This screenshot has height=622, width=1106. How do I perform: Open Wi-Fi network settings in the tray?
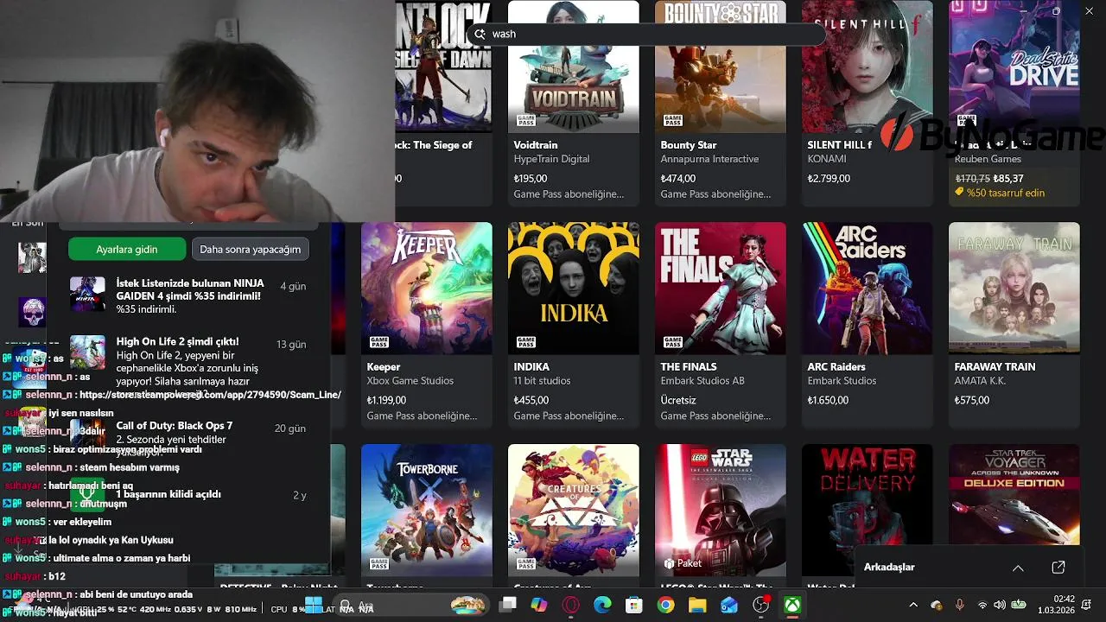tap(982, 605)
